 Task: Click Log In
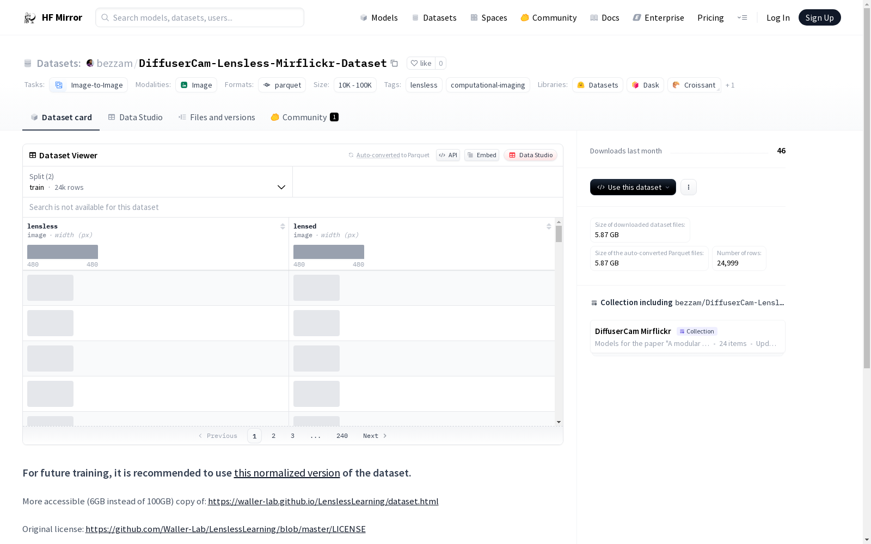778,17
